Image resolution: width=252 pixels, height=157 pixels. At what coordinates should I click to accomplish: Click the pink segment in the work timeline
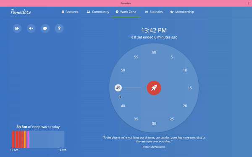coord(28,139)
